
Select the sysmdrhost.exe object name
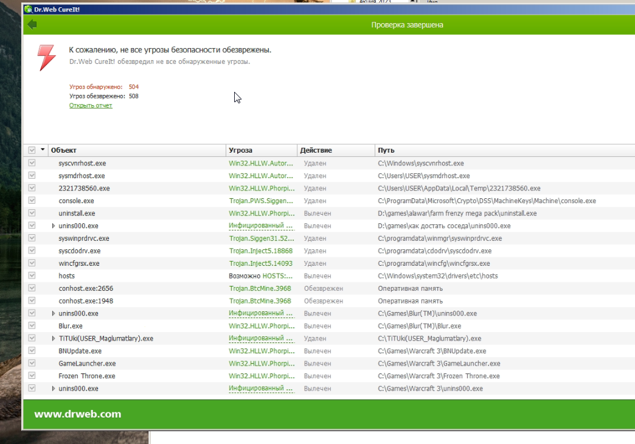tap(82, 176)
